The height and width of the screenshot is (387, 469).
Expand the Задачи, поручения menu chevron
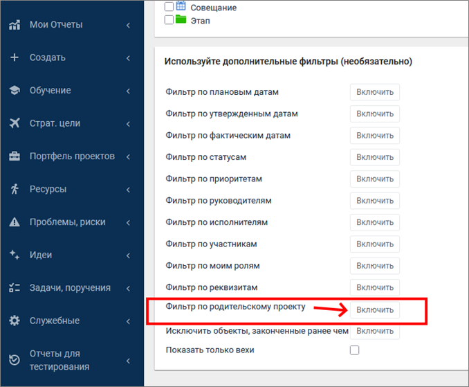pyautogui.click(x=128, y=289)
